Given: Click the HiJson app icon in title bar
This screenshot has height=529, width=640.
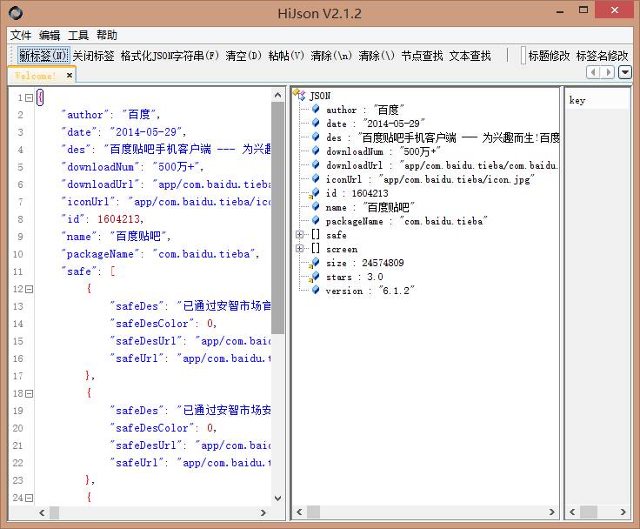Looking at the screenshot, I should pyautogui.click(x=16, y=13).
